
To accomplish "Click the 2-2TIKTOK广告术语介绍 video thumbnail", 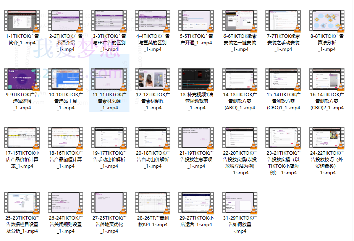I will tap(66, 21).
